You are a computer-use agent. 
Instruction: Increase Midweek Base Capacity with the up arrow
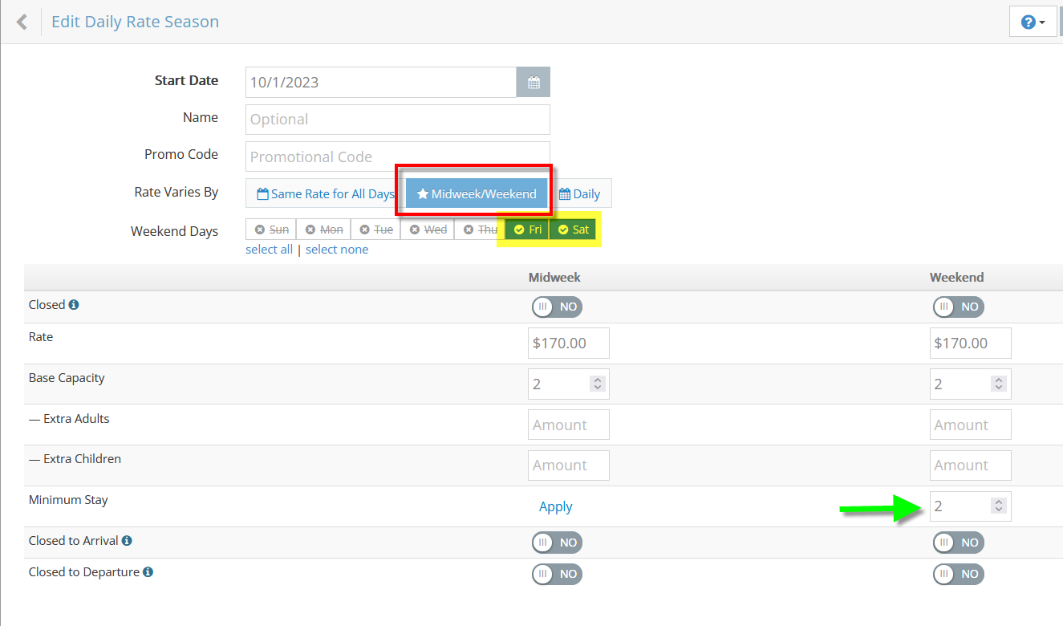[597, 379]
